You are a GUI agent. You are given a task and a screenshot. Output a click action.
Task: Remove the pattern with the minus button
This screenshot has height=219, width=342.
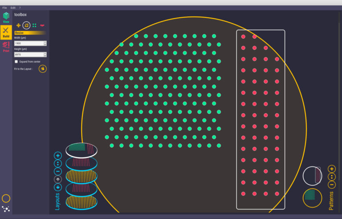click(x=332, y=185)
